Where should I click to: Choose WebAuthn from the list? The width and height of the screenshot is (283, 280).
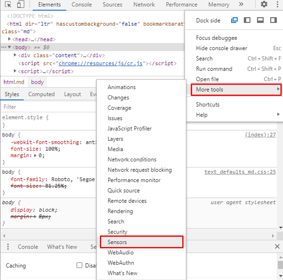tap(141, 263)
